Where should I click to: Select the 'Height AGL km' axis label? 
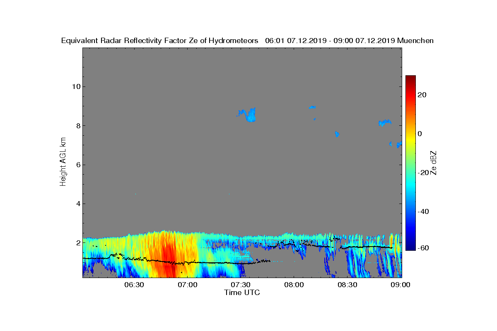tap(63, 162)
